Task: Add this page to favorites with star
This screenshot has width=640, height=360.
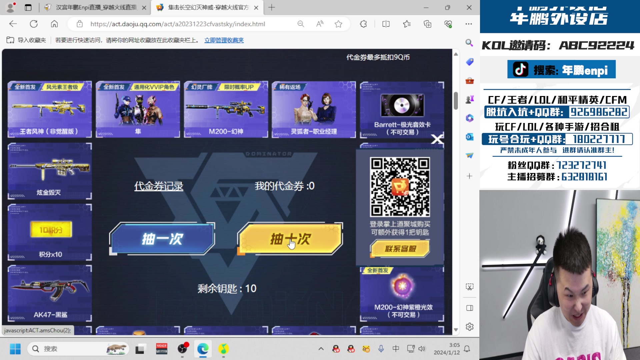Action: (x=338, y=24)
